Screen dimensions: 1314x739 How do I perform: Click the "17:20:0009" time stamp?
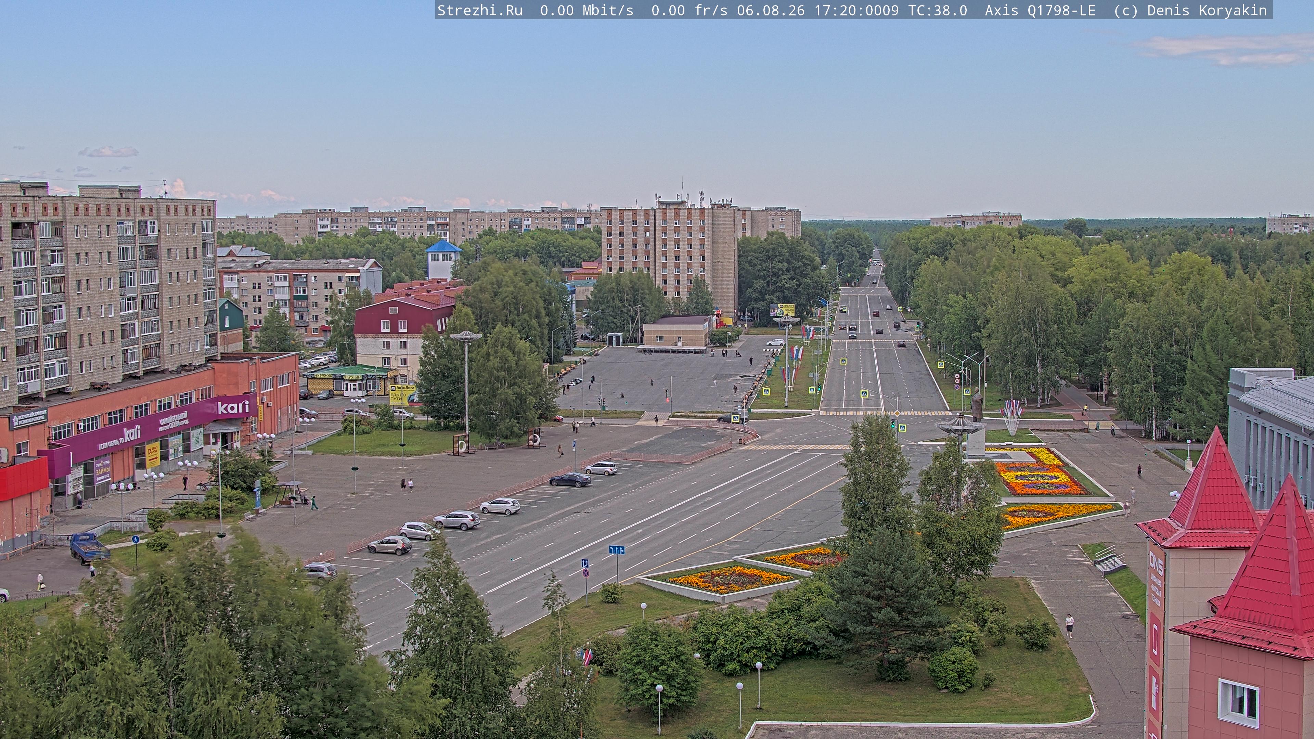856,10
